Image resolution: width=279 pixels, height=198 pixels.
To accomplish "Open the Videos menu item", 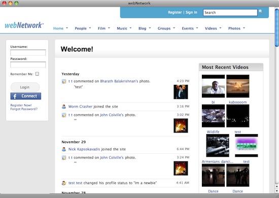I will [211, 28].
